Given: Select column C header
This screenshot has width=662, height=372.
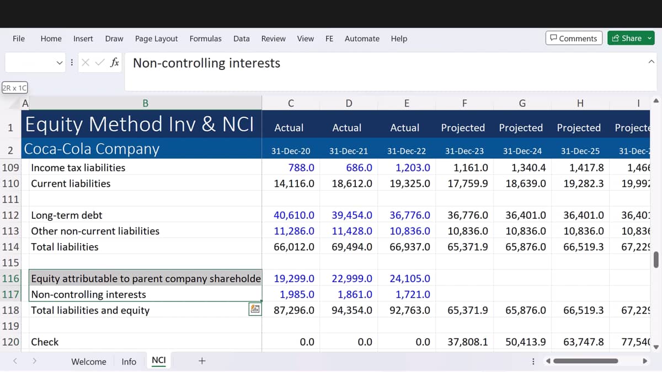Looking at the screenshot, I should 291,103.
